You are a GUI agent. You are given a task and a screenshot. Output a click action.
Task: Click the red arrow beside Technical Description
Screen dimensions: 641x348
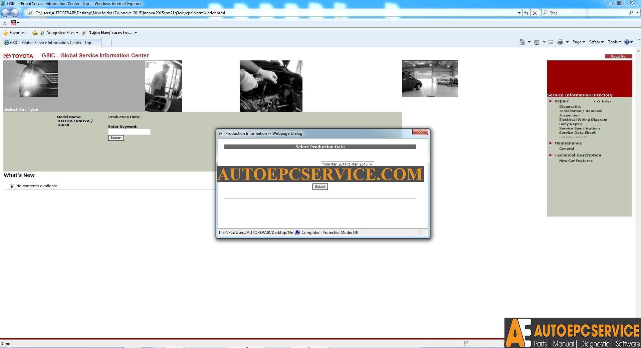point(551,155)
